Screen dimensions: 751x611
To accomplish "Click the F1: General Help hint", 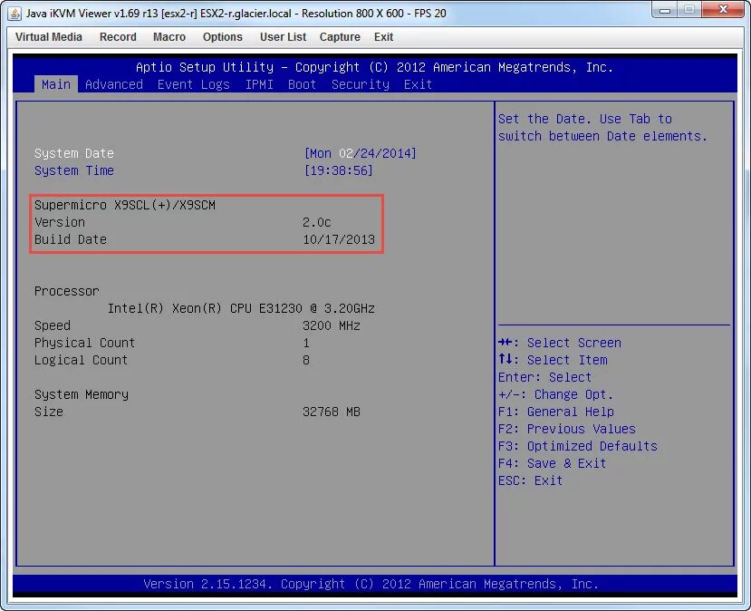I will click(x=556, y=412).
